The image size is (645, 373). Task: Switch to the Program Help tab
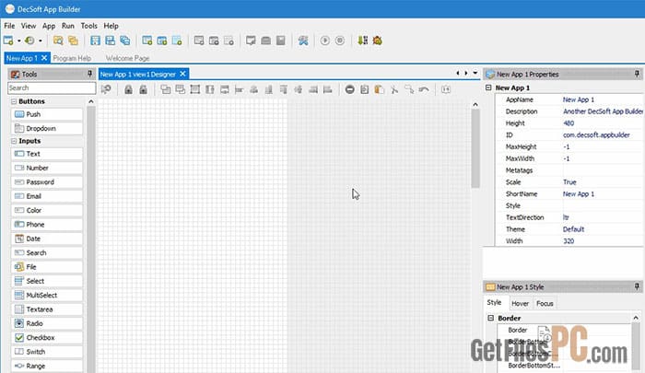tap(72, 58)
